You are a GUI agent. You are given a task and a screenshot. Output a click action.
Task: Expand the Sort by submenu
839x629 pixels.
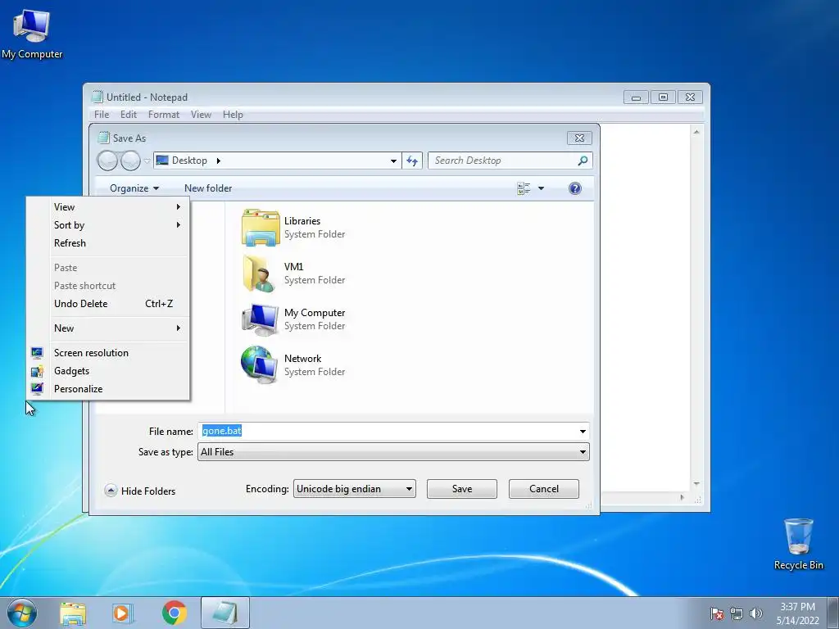(107, 225)
